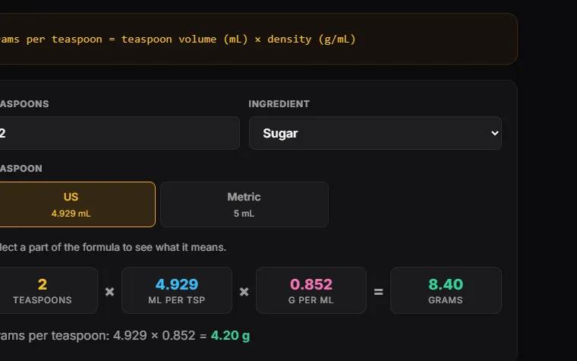Select the US 4.929 mL teaspoon option
The height and width of the screenshot is (361, 577).
click(x=77, y=204)
